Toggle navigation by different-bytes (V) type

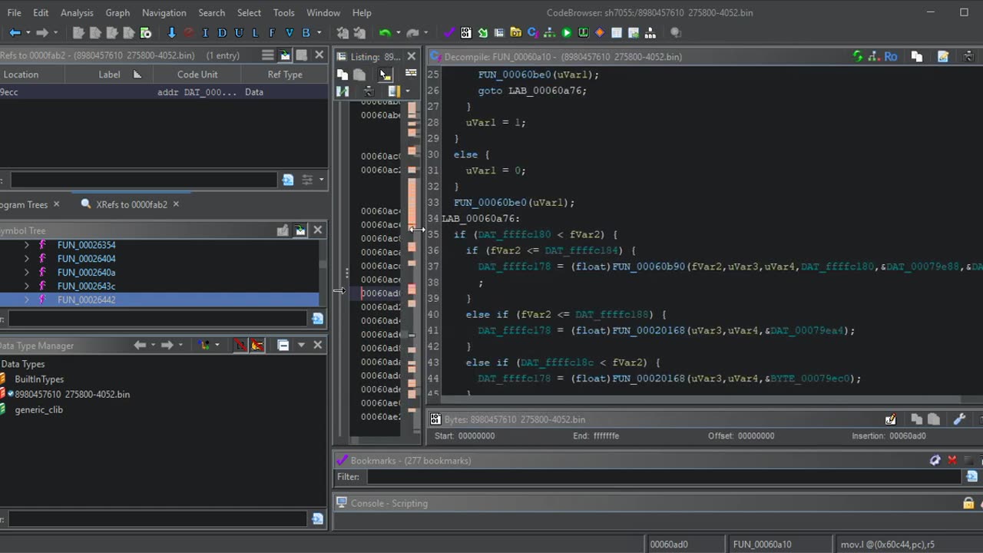(x=290, y=32)
